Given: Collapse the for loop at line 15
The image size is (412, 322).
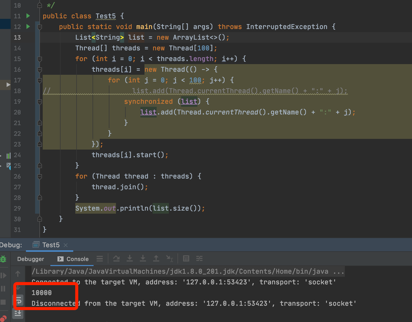Looking at the screenshot, I should [40, 59].
